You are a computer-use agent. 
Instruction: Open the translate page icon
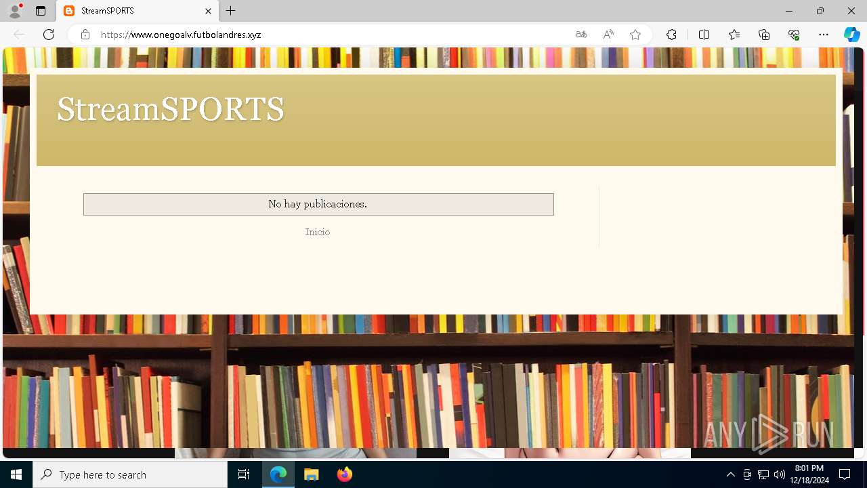581,35
